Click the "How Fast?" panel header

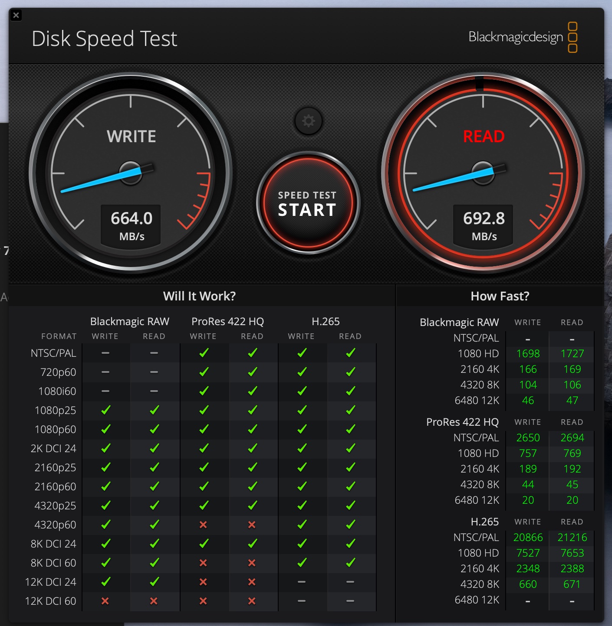500,296
